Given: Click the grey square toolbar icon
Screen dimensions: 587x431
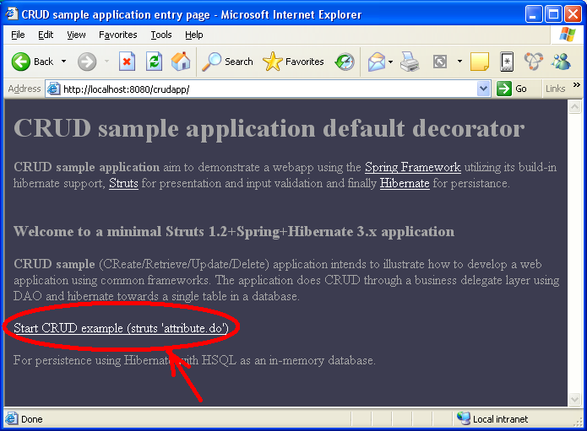Looking at the screenshot, I should 440,62.
